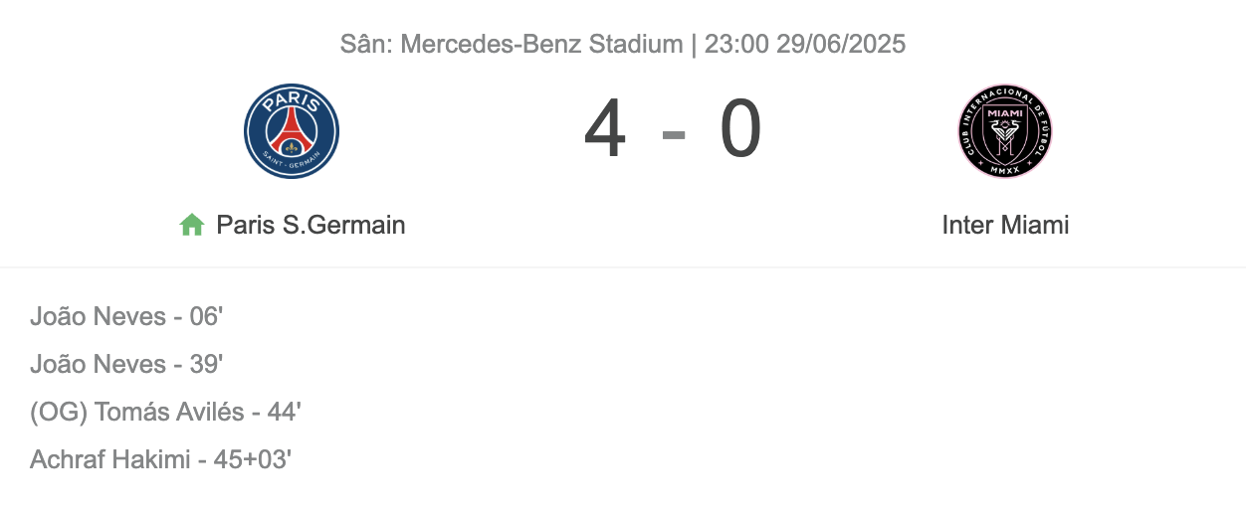Click the (OG) own goal marker
The height and width of the screenshot is (517, 1246).
coord(59,413)
